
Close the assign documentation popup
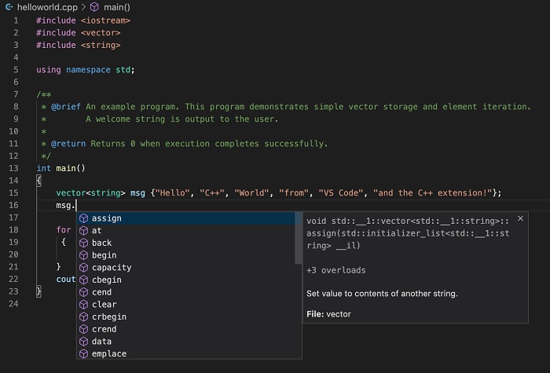pyautogui.click(x=520, y=219)
